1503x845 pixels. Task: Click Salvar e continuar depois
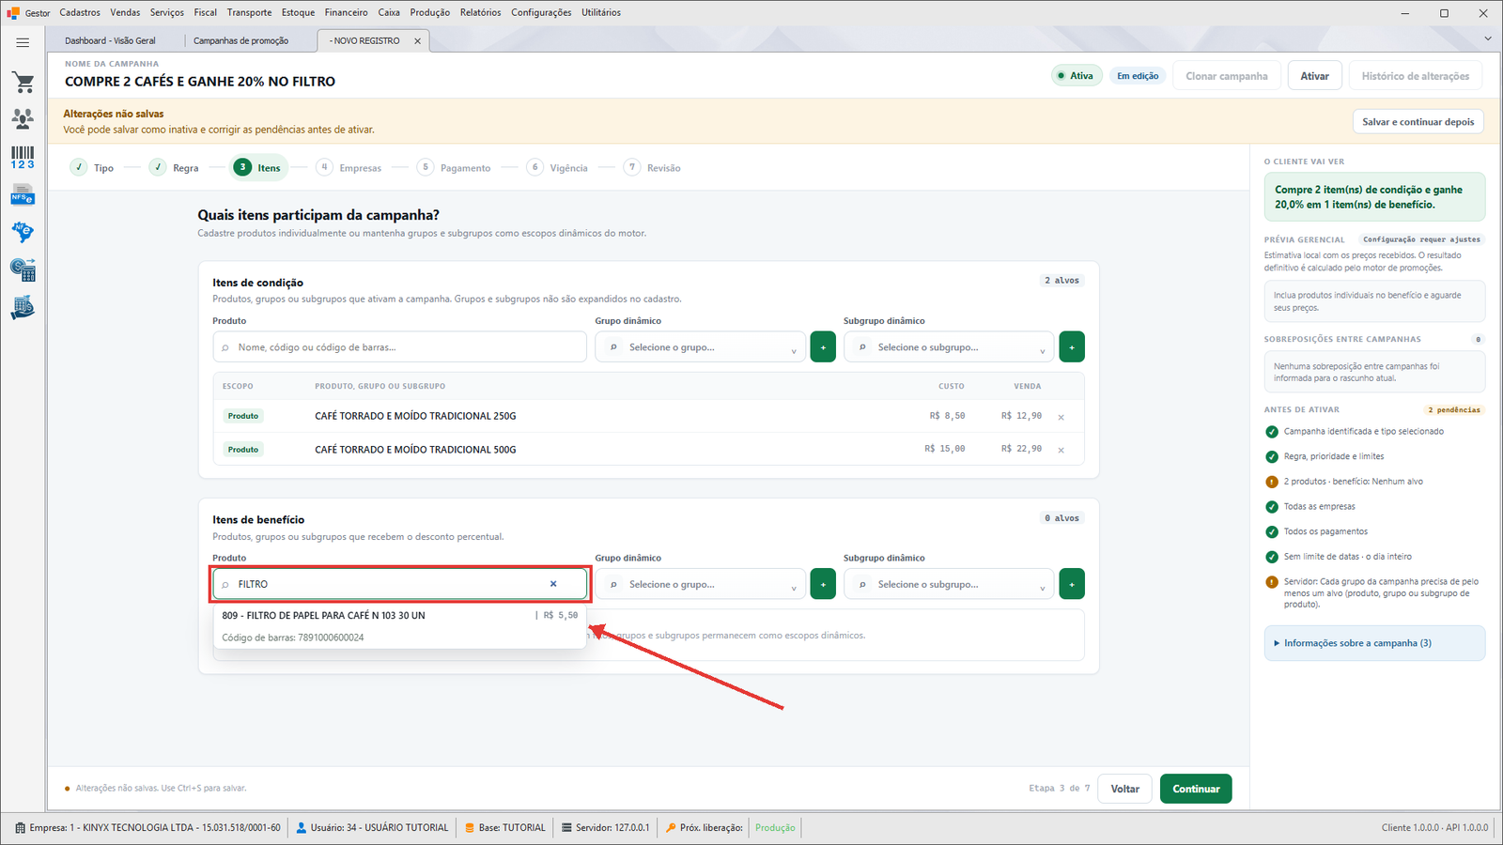1418,122
